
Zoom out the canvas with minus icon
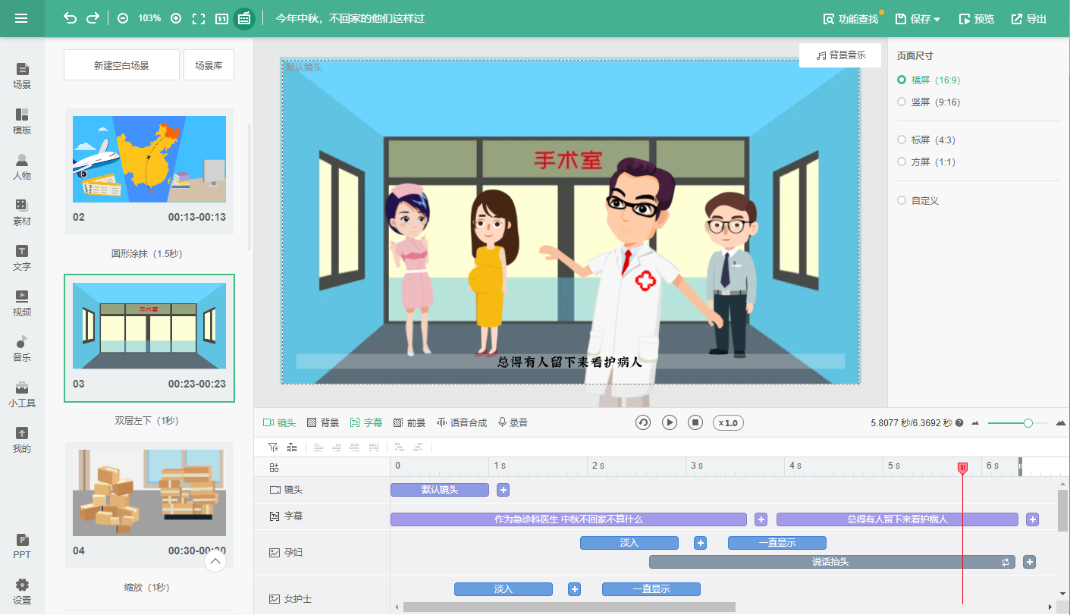pos(123,18)
